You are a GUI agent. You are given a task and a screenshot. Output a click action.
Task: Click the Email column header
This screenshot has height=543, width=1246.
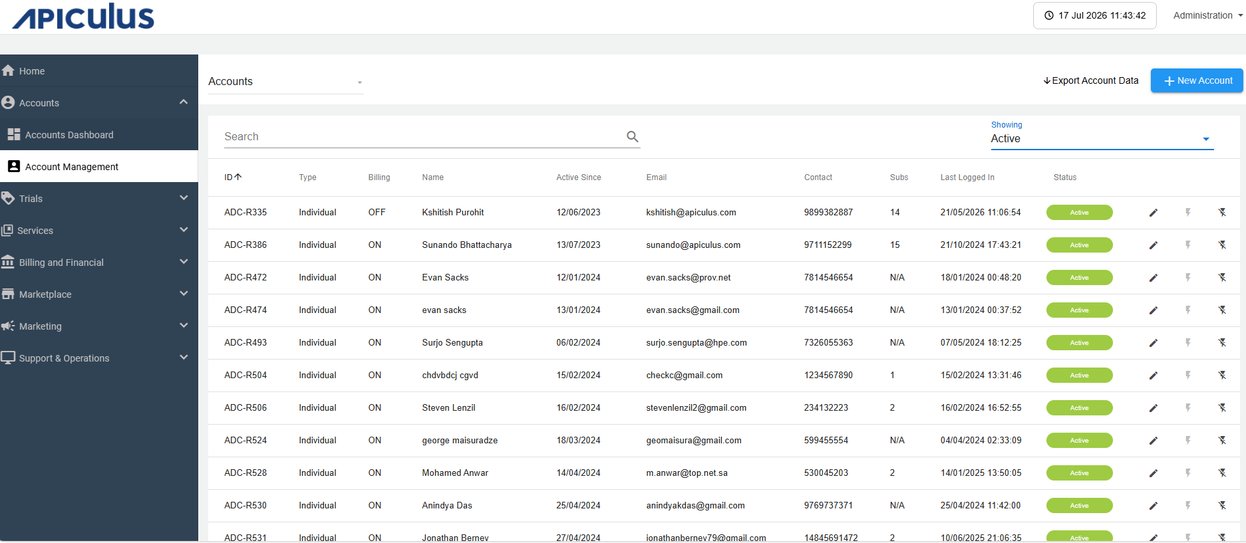pyautogui.click(x=656, y=177)
